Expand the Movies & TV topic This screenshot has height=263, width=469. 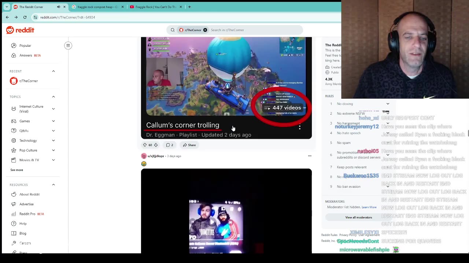[53, 160]
